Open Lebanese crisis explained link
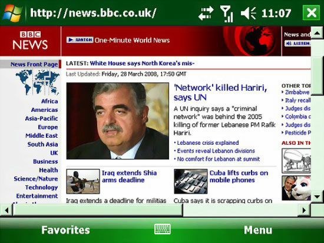This screenshot has width=324, height=243. (208, 142)
